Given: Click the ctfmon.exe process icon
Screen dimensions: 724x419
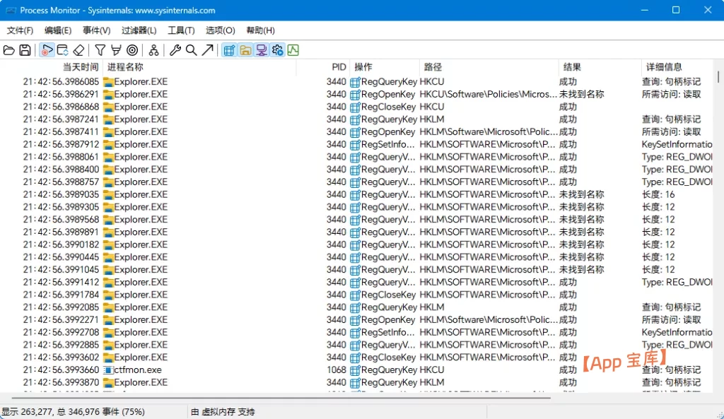Looking at the screenshot, I should click(x=108, y=370).
